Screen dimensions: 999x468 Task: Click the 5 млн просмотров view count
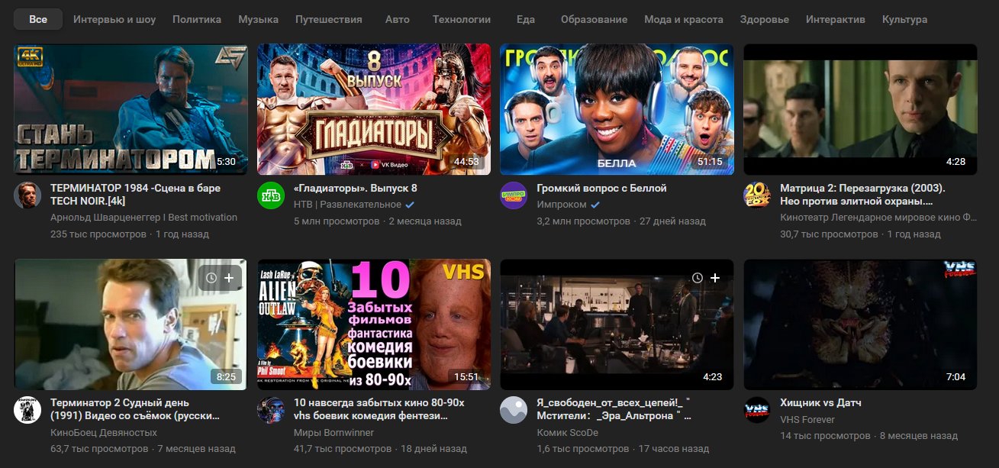337,221
